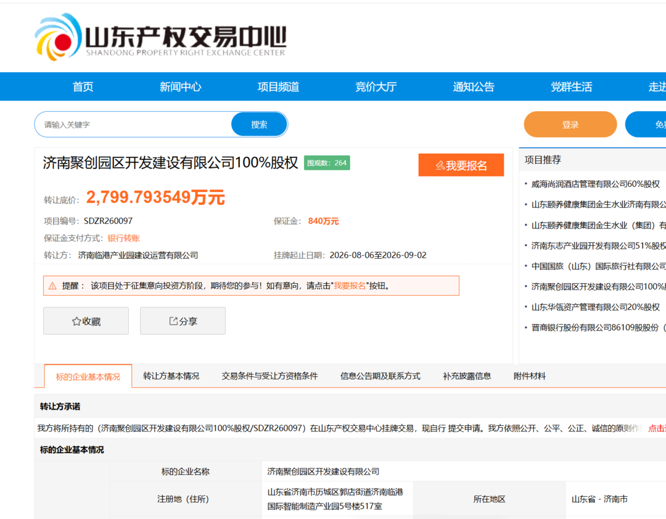Click the 所在地区 label cell
The image size is (666, 519).
click(x=489, y=499)
